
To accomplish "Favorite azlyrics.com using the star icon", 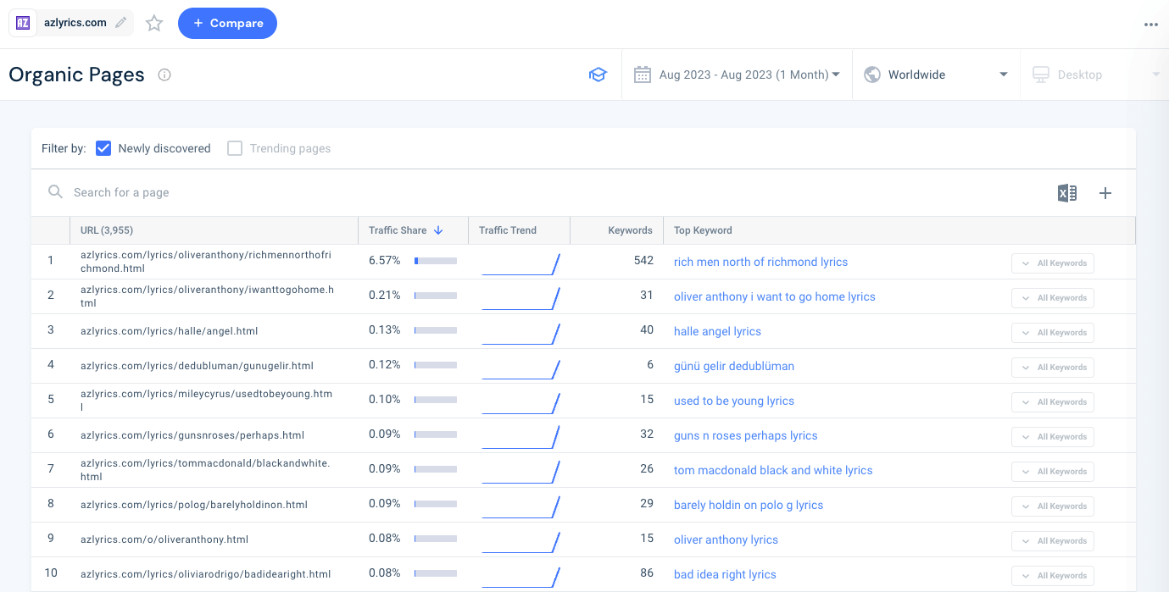I will coord(154,23).
